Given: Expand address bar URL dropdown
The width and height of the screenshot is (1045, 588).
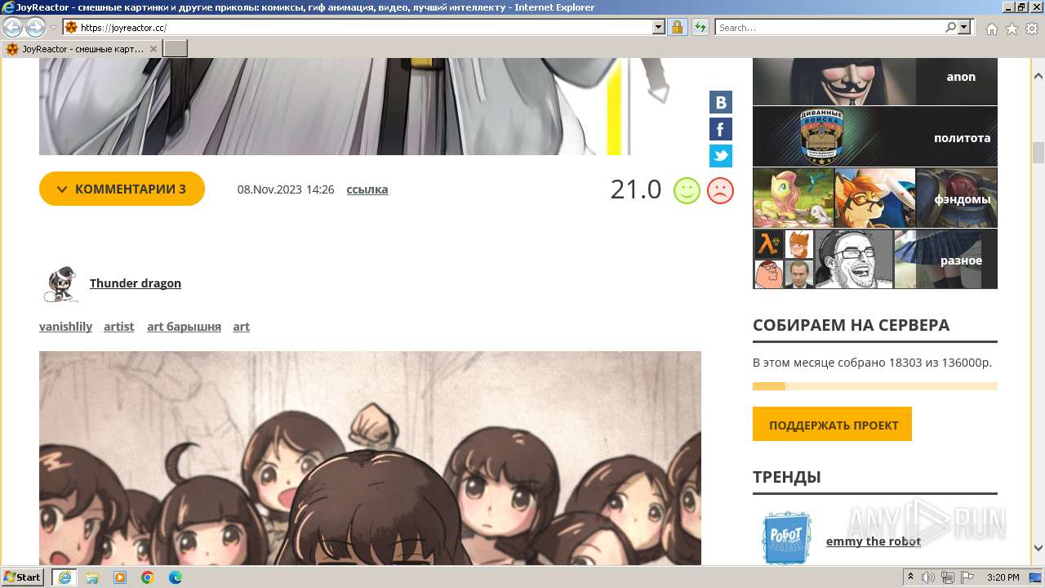Looking at the screenshot, I should click(659, 28).
